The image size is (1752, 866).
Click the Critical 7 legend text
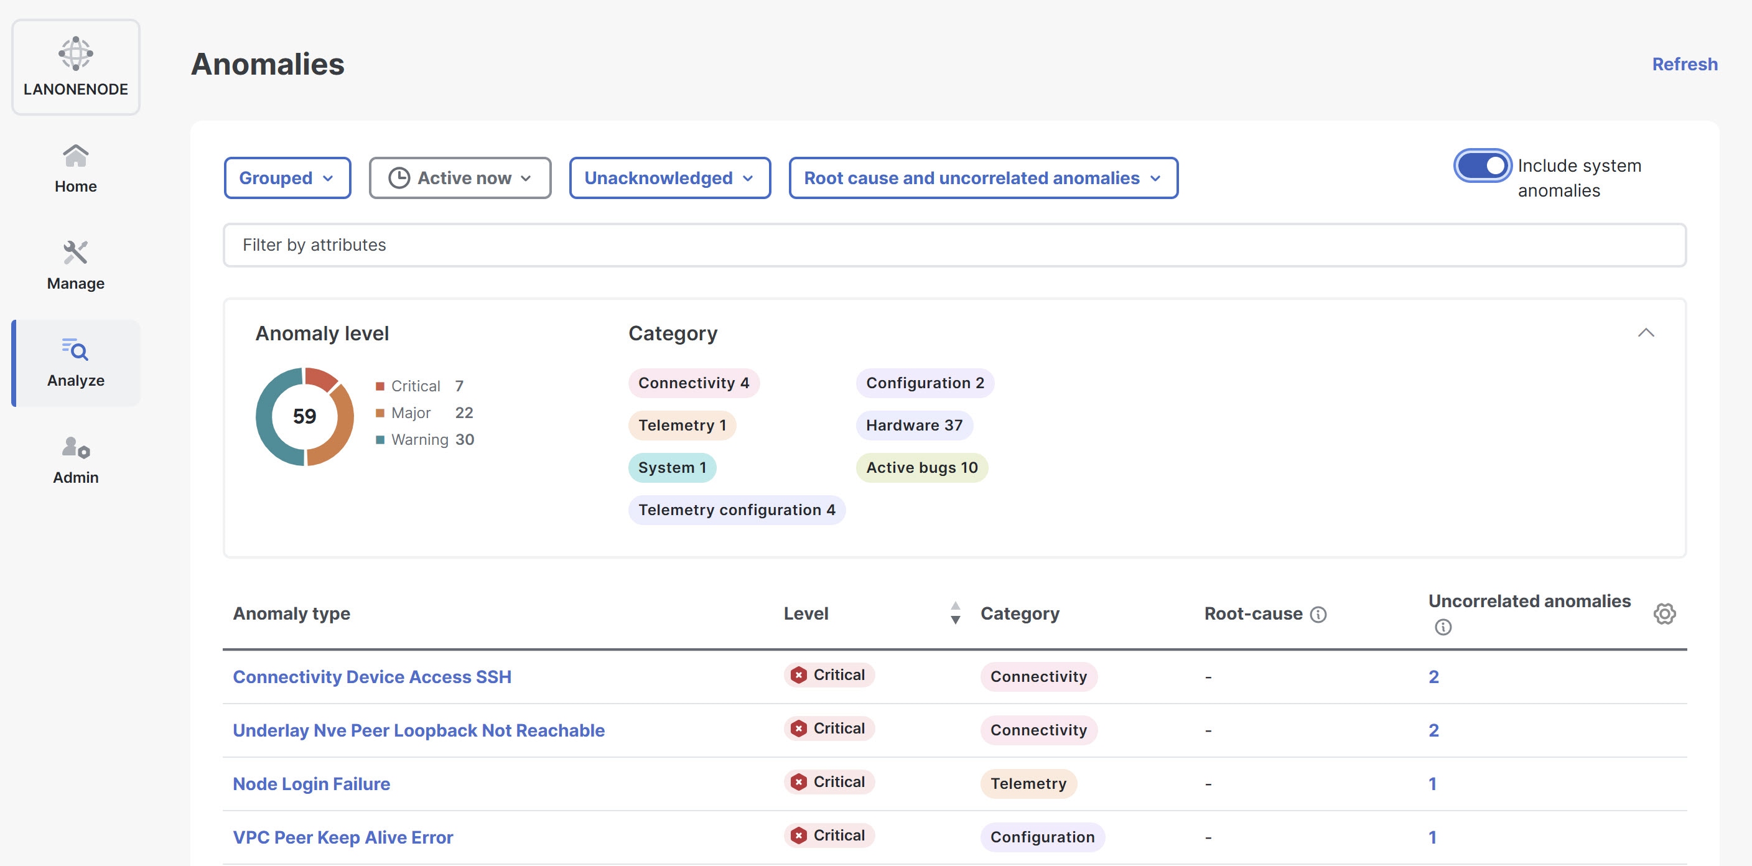coord(427,386)
